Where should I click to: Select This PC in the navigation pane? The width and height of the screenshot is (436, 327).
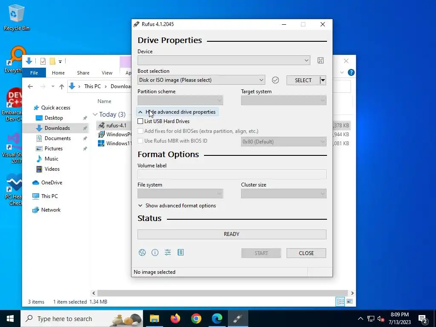(49, 196)
